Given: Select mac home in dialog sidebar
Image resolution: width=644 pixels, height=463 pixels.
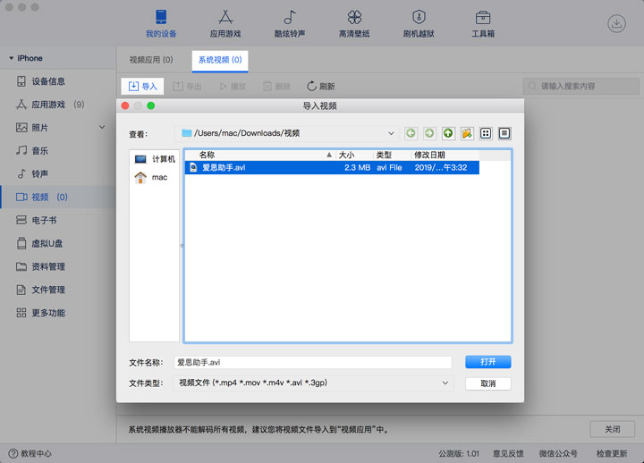Looking at the screenshot, I should [151, 177].
